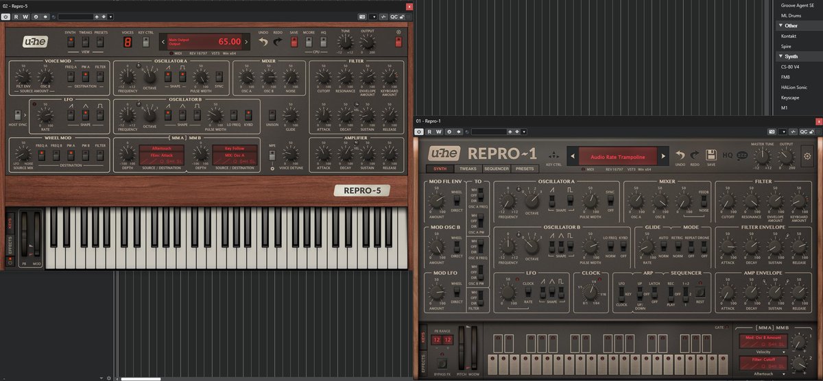Click Write automation W in Repro-5 window

pos(25,16)
